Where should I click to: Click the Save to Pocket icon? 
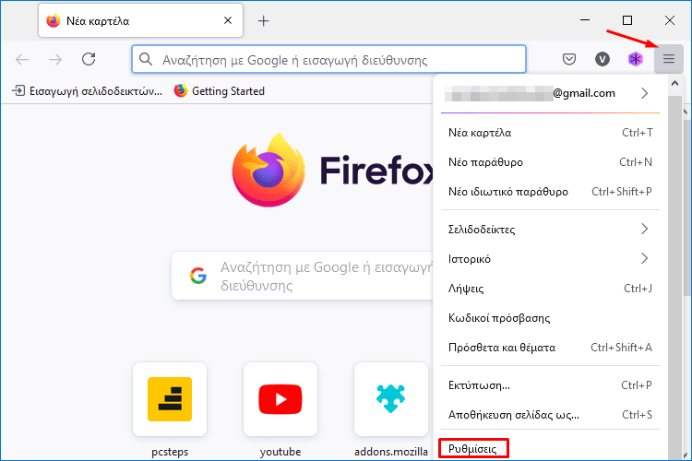(569, 59)
